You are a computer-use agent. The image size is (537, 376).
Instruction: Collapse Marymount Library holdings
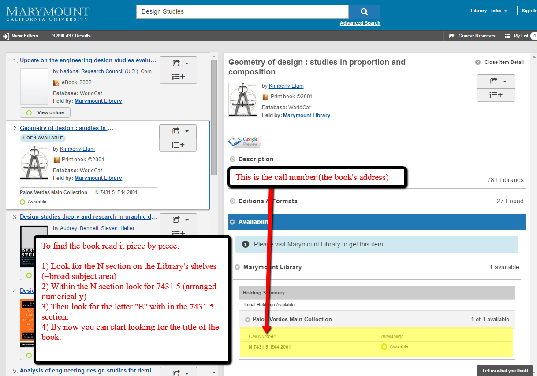pyautogui.click(x=237, y=267)
